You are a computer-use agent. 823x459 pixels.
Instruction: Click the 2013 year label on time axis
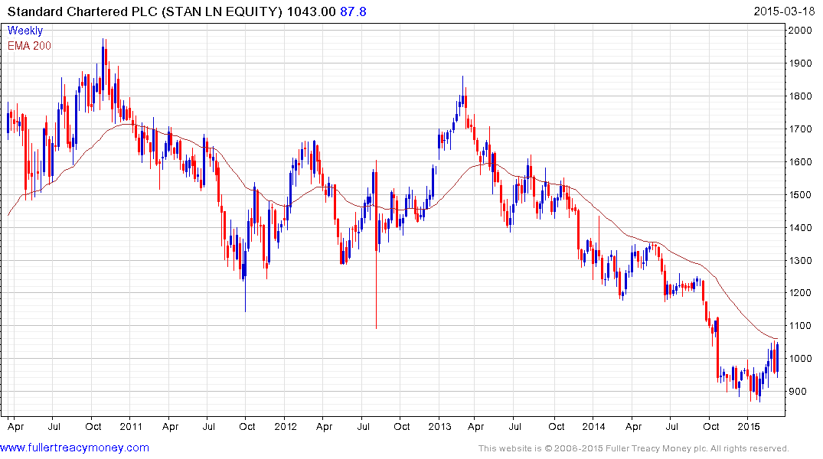coord(439,426)
